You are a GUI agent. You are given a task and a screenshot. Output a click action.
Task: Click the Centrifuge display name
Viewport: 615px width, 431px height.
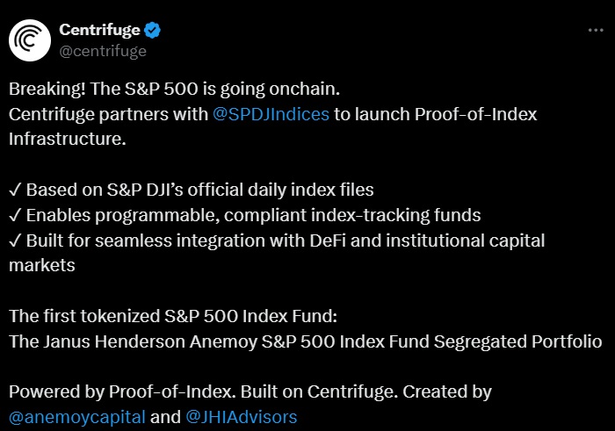[x=99, y=30]
